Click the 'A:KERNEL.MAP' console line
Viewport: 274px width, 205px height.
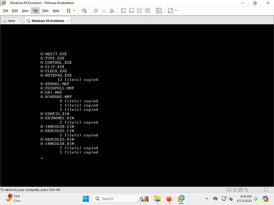(55, 84)
